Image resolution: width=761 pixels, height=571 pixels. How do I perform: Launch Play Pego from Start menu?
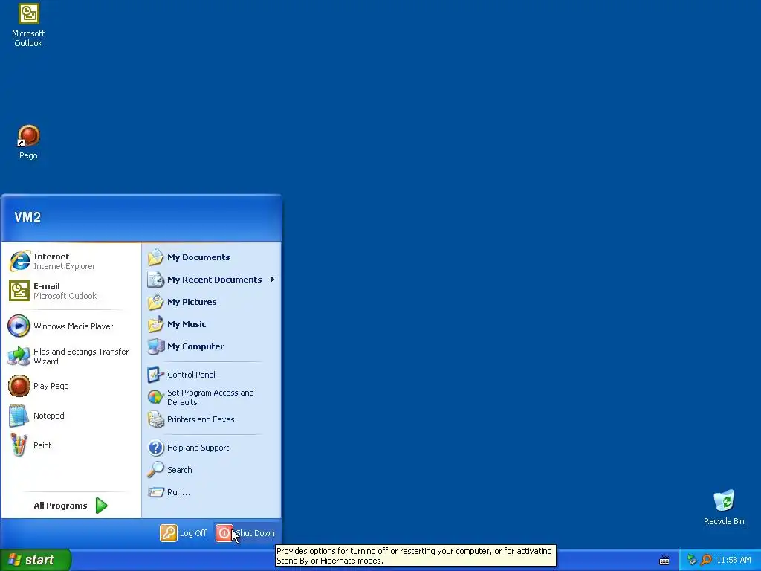click(71, 386)
